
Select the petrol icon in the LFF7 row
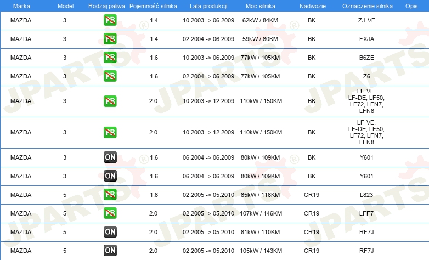(110, 213)
